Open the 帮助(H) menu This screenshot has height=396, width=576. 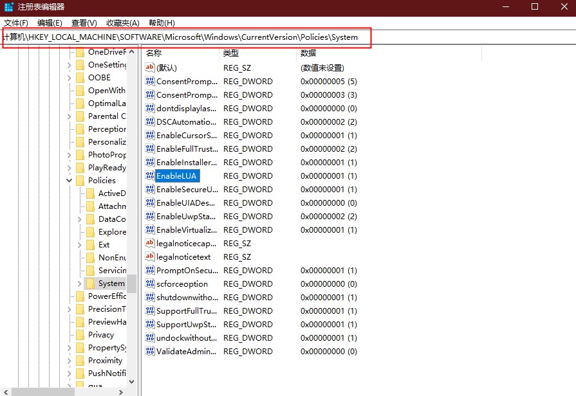coord(162,23)
